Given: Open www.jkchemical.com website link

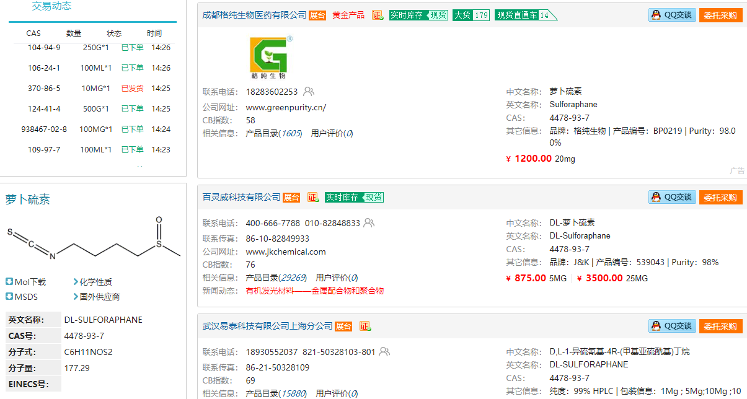Looking at the screenshot, I should (x=285, y=252).
